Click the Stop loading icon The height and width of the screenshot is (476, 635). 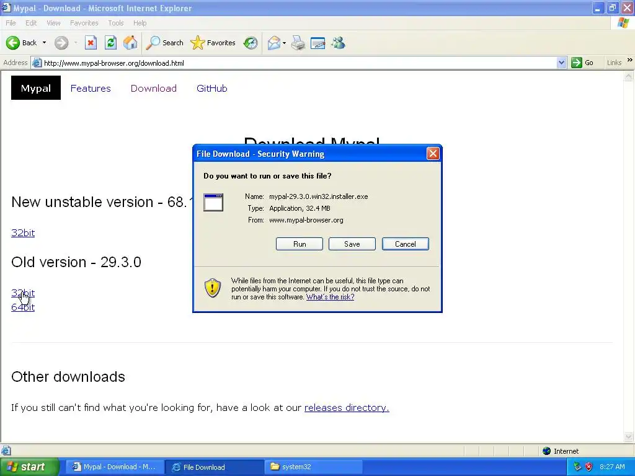(91, 43)
